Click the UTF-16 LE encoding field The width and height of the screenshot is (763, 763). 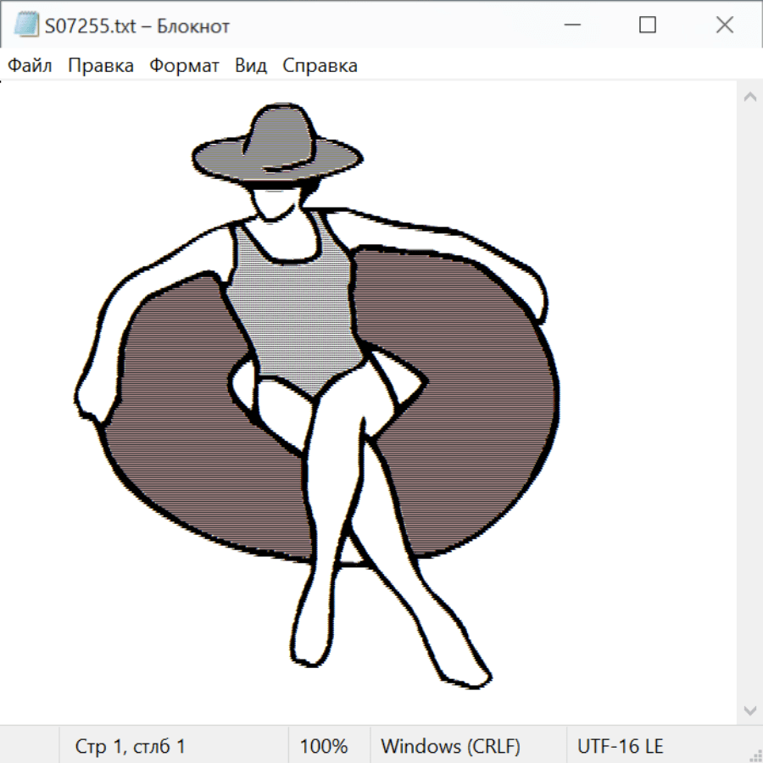tap(620, 746)
